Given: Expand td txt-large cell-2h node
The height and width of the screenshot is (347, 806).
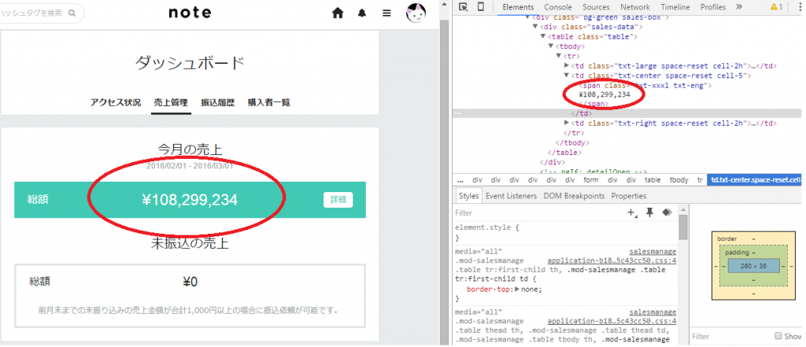Looking at the screenshot, I should tap(568, 65).
